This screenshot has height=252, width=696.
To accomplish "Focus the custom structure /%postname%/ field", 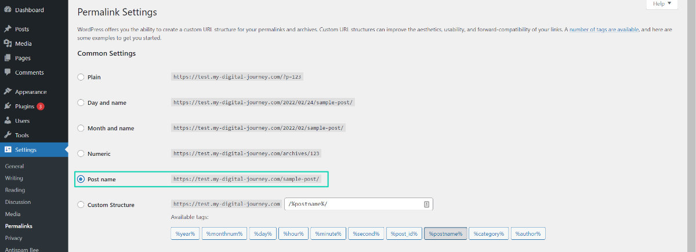I will [x=358, y=204].
